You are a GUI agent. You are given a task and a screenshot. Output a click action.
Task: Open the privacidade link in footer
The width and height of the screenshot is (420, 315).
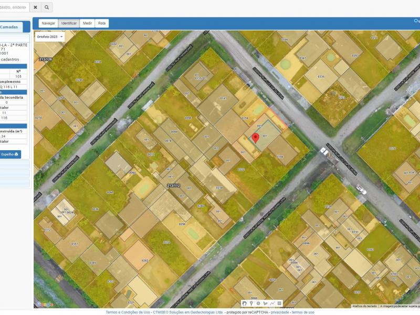click(x=280, y=312)
